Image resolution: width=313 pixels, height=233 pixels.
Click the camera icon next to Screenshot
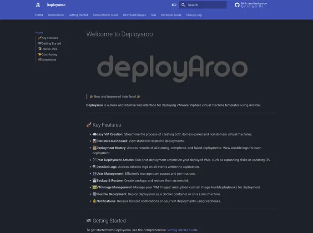point(40,60)
